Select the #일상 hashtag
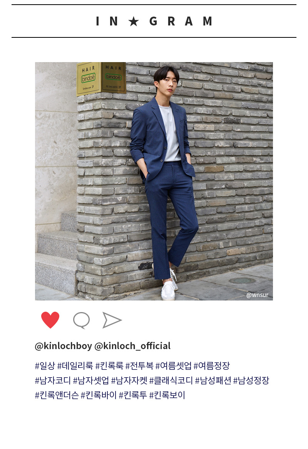Viewport: 308px width, 449px height. point(45,366)
